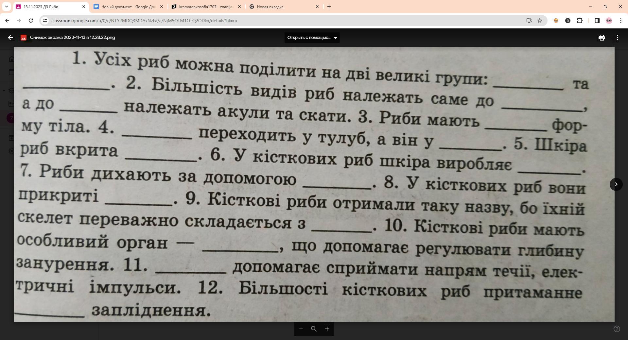
Task: Open help question mark icon
Action: click(x=617, y=329)
